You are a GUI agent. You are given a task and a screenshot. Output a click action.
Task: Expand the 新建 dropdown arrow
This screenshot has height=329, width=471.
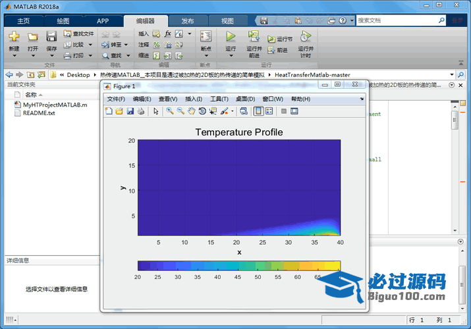pos(14,56)
